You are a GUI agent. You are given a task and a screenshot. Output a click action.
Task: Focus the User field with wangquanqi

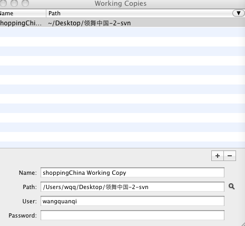132,201
